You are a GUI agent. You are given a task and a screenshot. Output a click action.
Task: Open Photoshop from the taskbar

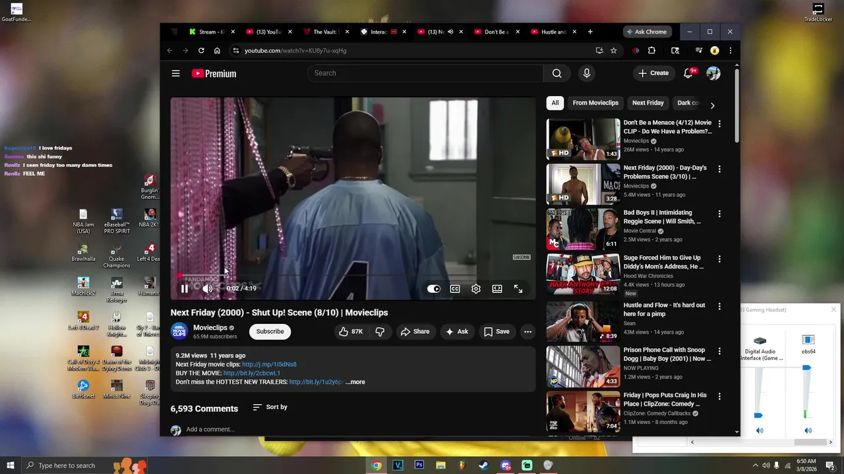(419, 465)
